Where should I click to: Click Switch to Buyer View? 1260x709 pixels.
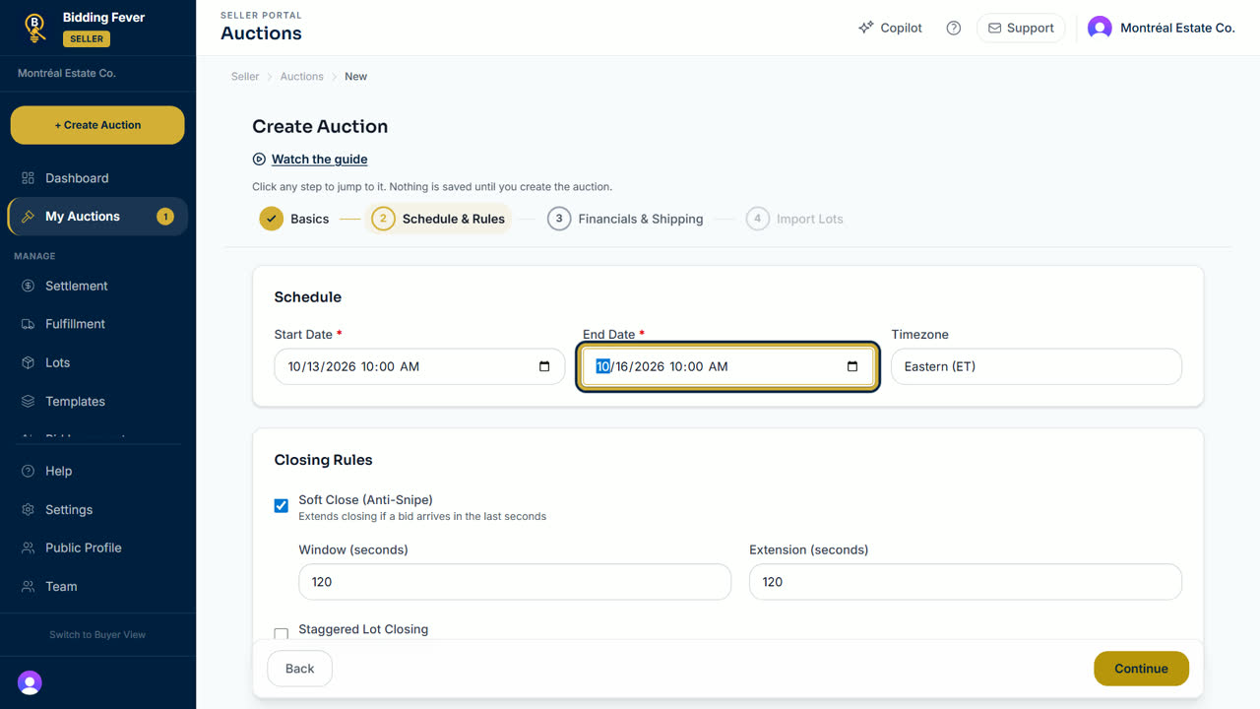97,634
